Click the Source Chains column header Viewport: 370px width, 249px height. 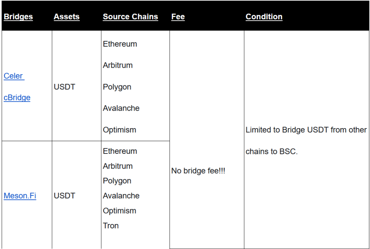click(x=130, y=17)
